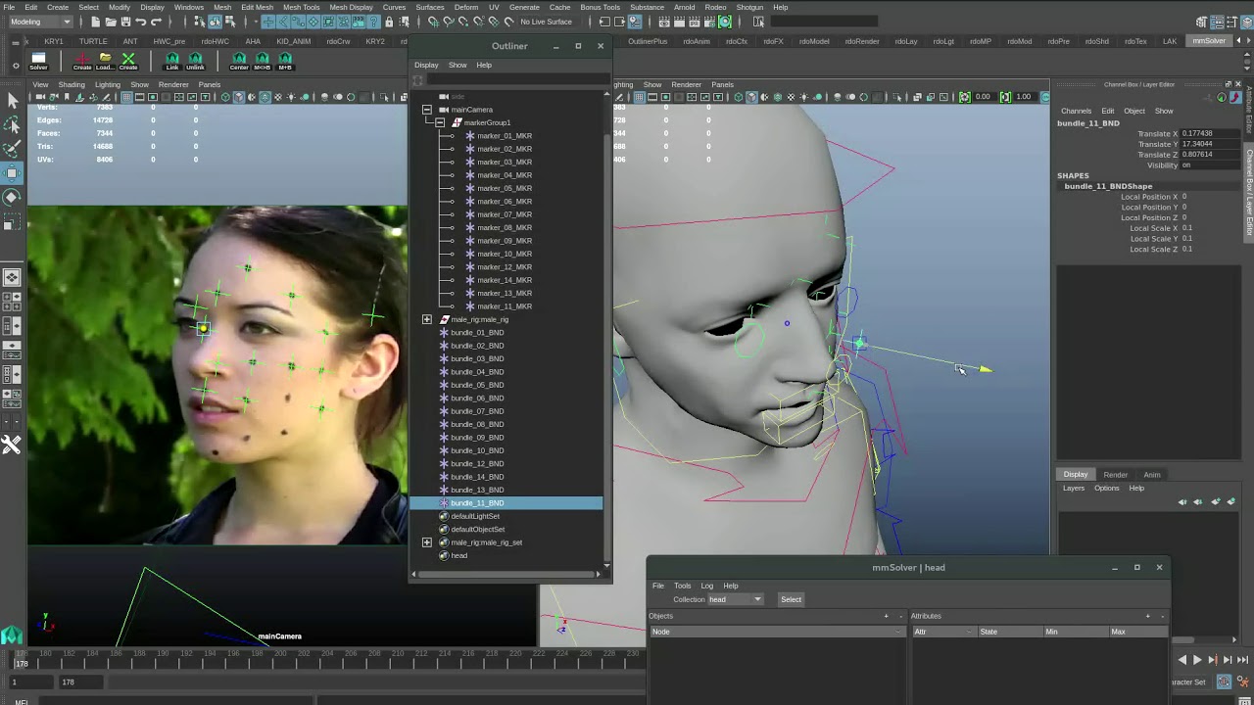Switch to the mmSolver shelf tab
The image size is (1254, 705).
coord(1208,41)
